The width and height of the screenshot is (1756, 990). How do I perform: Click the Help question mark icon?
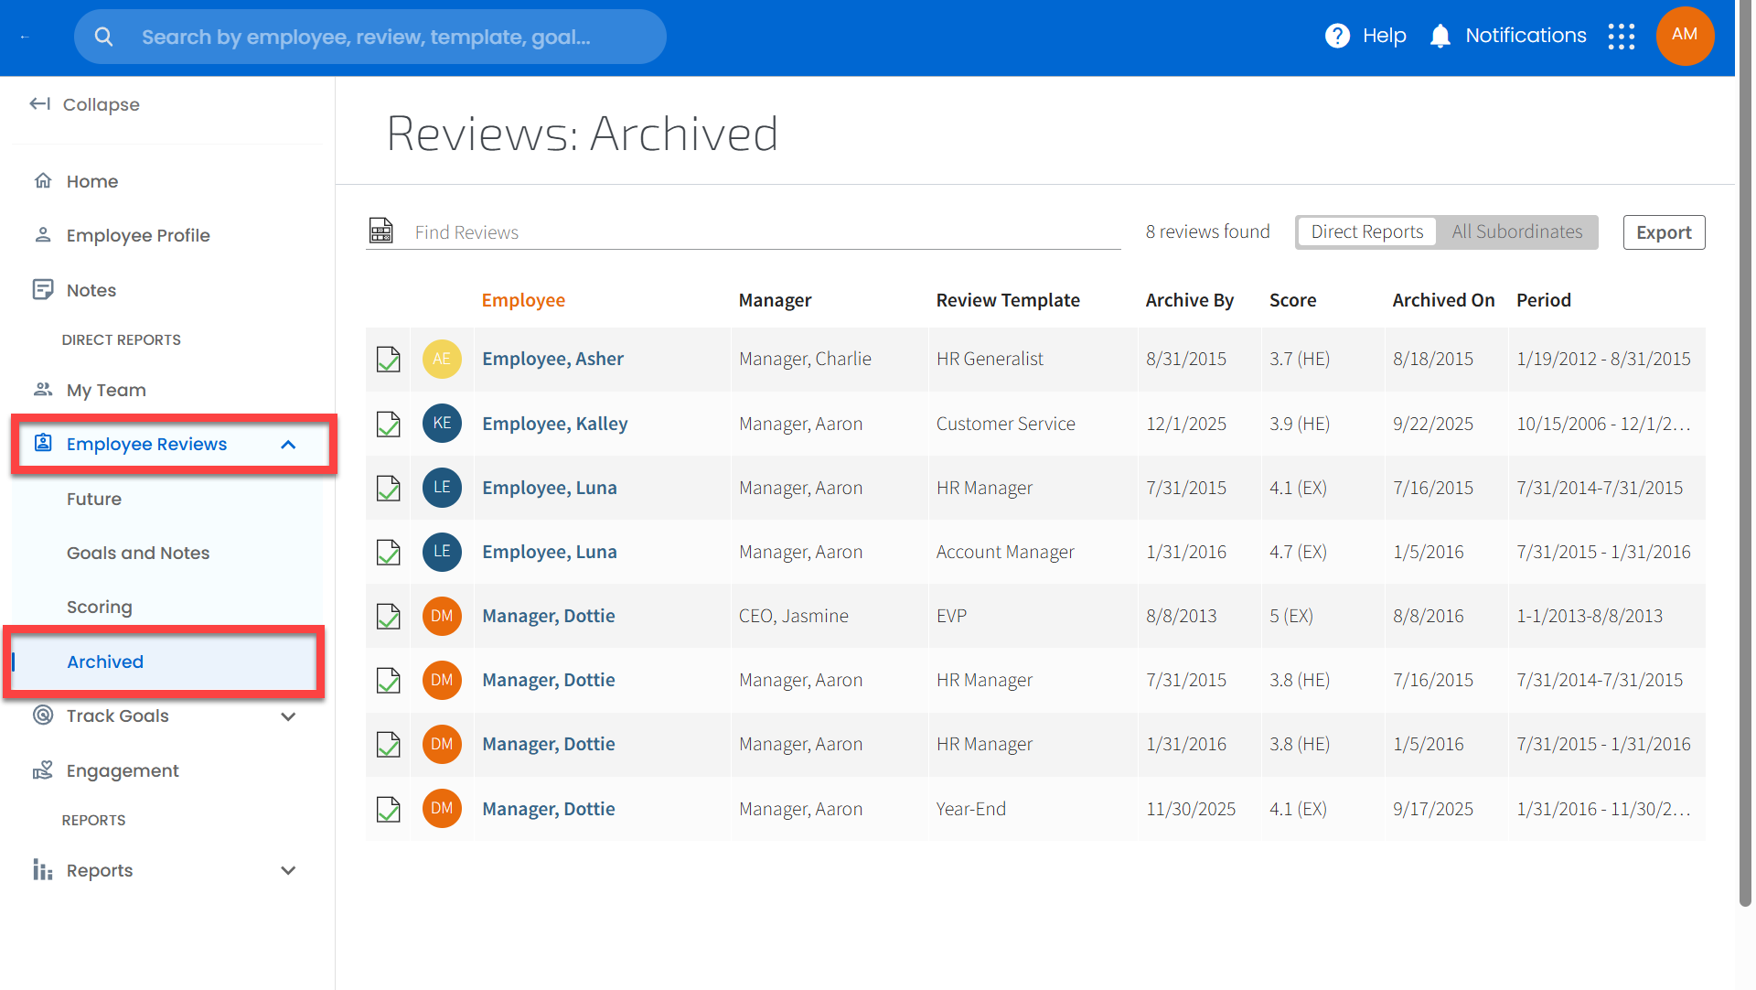pos(1337,36)
